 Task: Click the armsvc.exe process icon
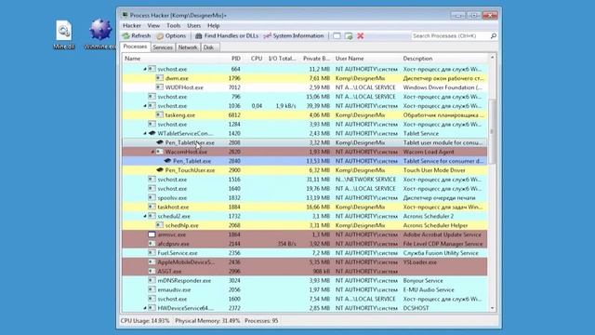pos(152,234)
